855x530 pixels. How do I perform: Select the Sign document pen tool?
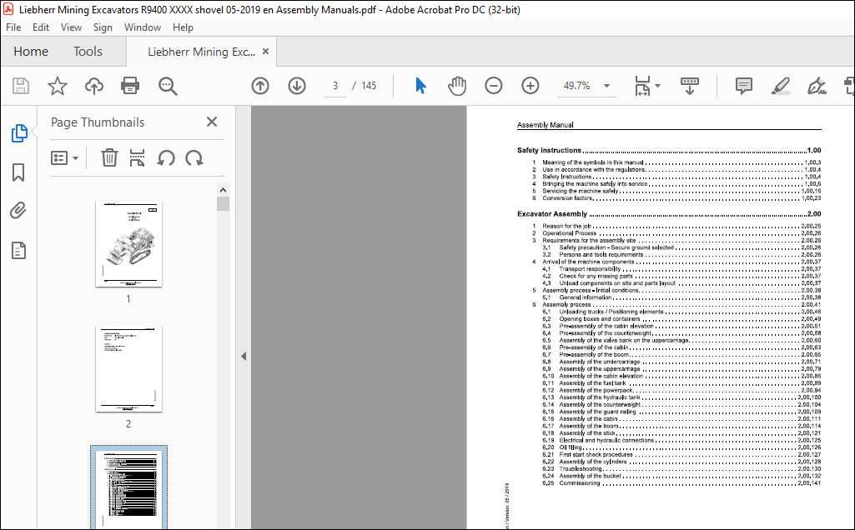817,86
